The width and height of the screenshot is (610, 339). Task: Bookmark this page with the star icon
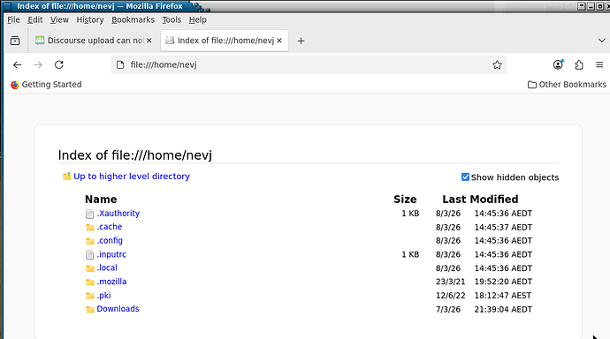pyautogui.click(x=497, y=64)
